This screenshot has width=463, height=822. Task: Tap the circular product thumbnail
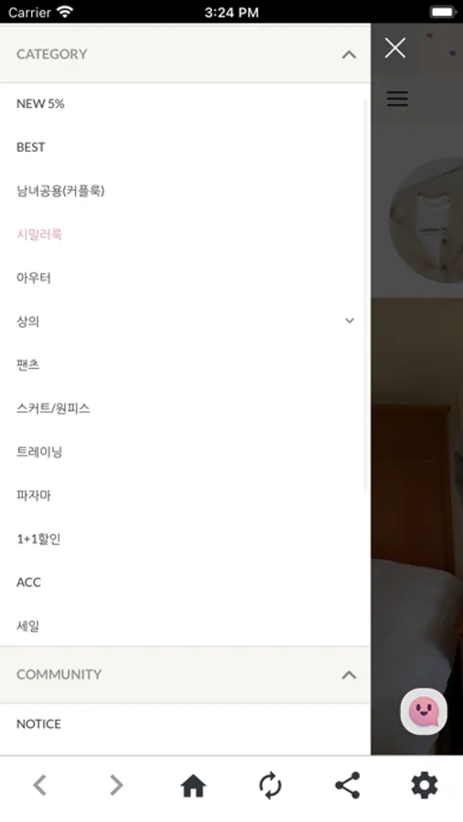point(429,220)
